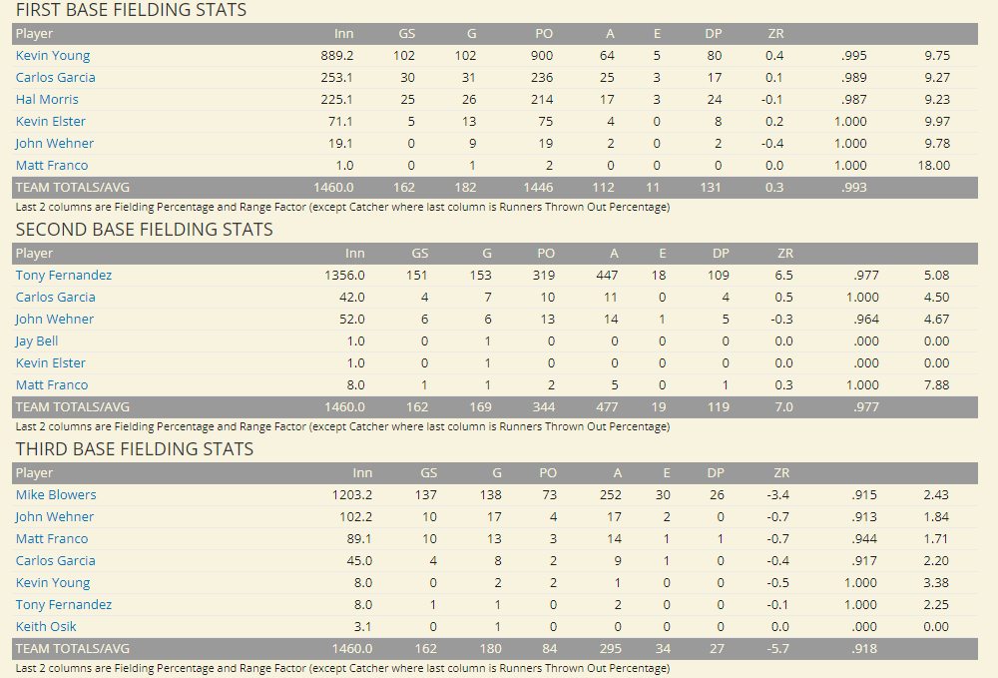Select John Wehner in Second Base table
Viewport: 998px width, 678px height.
55,320
